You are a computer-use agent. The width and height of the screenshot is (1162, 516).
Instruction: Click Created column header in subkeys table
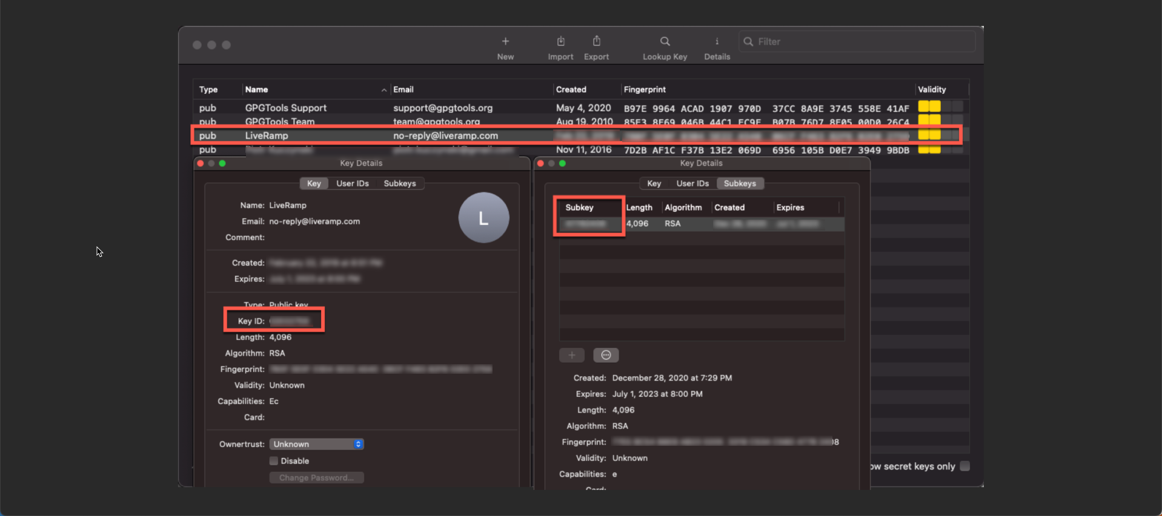[x=729, y=207]
